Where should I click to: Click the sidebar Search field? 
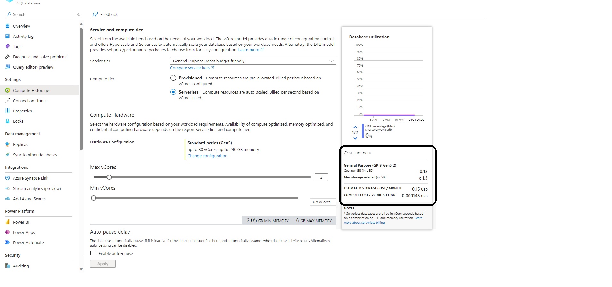(x=39, y=14)
